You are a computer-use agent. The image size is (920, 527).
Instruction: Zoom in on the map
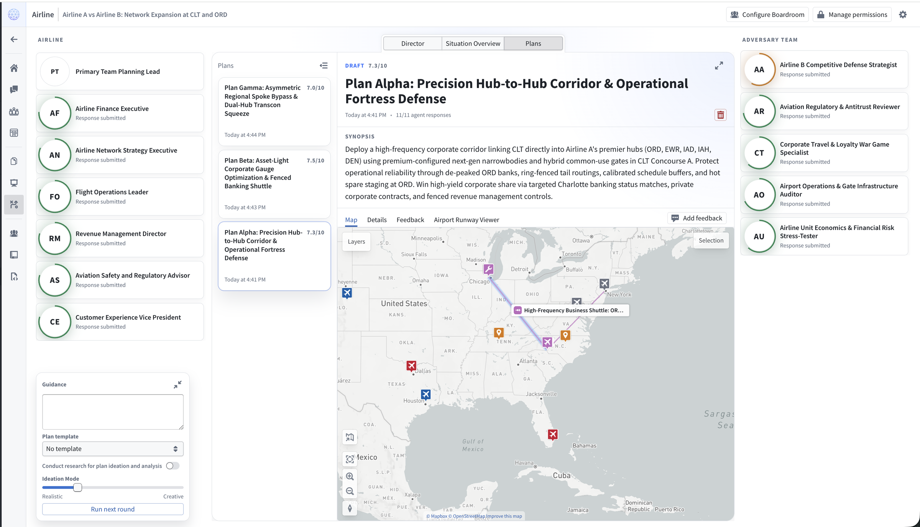tap(350, 476)
